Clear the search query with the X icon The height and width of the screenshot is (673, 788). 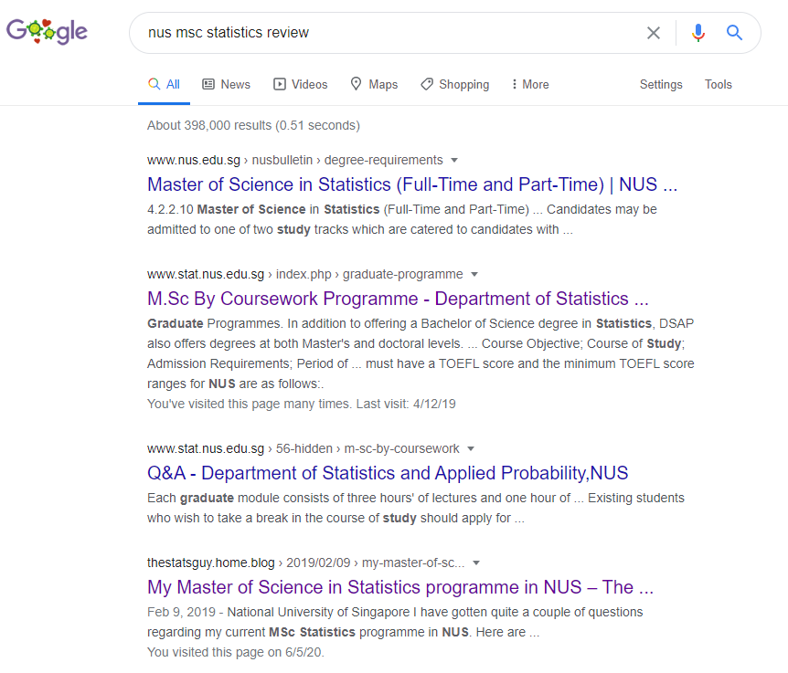coord(654,33)
